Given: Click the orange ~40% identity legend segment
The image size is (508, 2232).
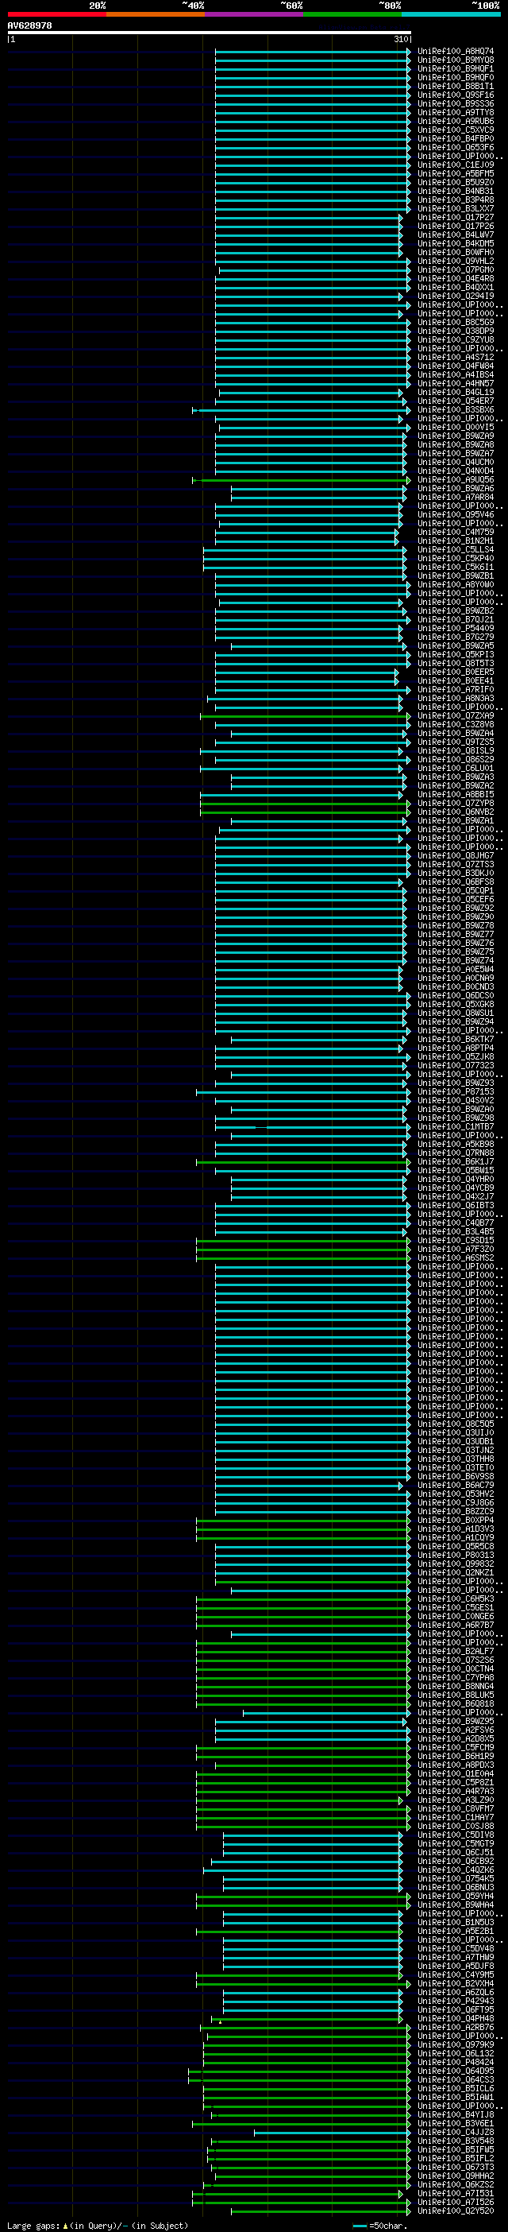Looking at the screenshot, I should tap(155, 15).
